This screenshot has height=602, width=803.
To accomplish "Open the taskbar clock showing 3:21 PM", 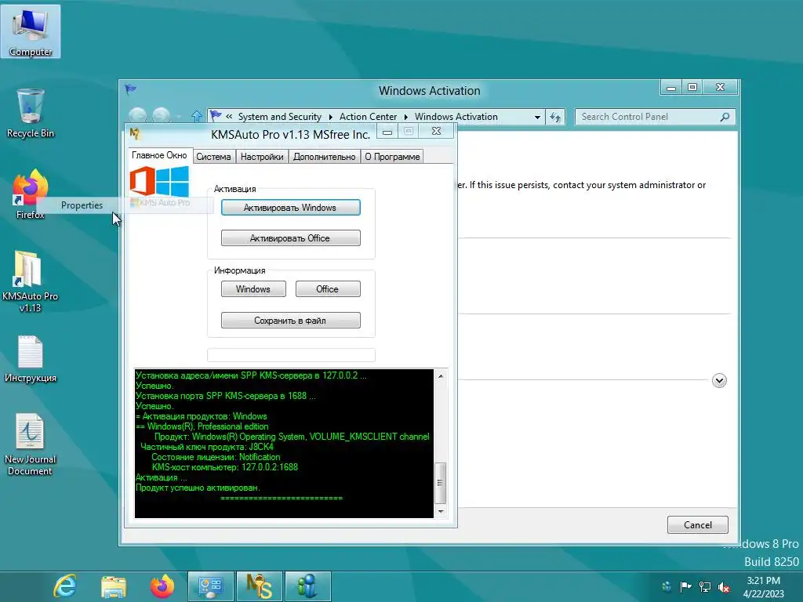I will pyautogui.click(x=764, y=587).
